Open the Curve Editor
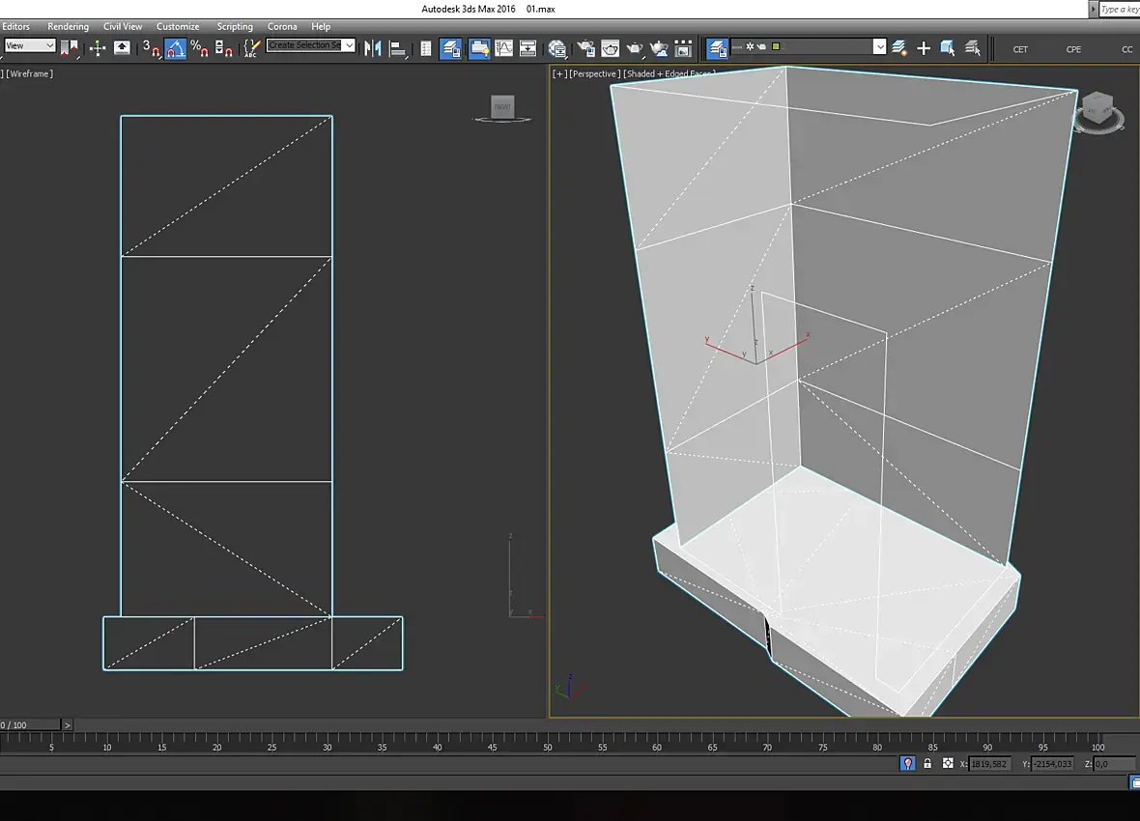The height and width of the screenshot is (821, 1140). click(x=503, y=48)
